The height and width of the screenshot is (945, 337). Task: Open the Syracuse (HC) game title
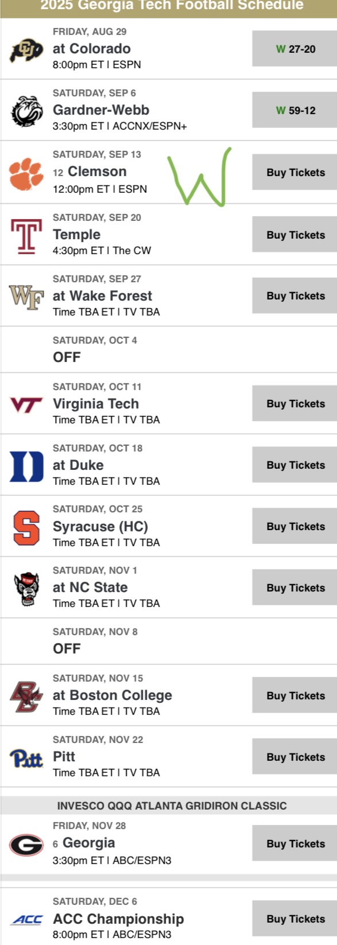click(x=100, y=526)
